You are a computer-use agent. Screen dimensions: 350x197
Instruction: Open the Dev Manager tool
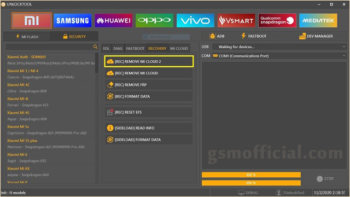tap(316, 36)
